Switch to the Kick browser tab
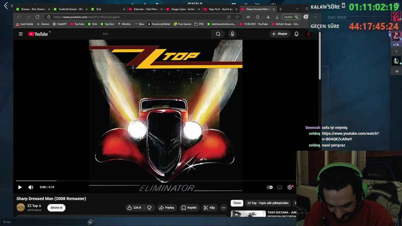Screen dimensions: 402x226 [x=108, y=9]
